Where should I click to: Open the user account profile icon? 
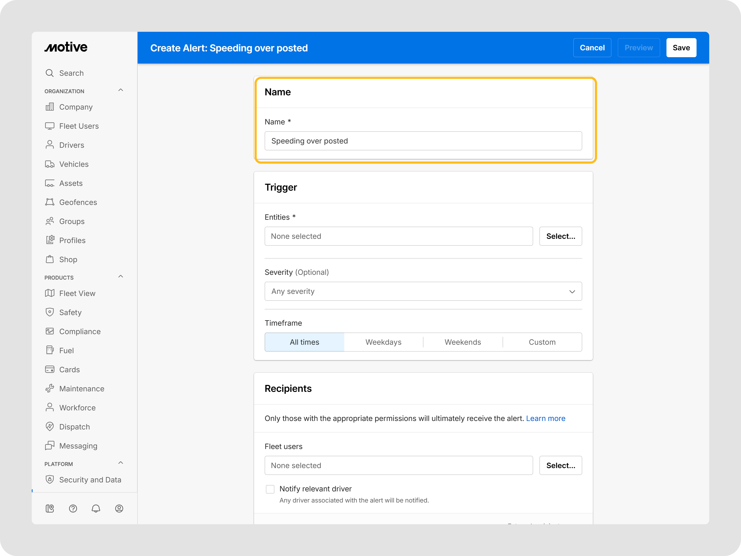(x=119, y=508)
